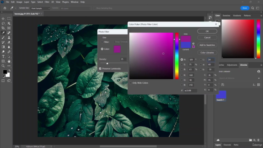Expand the library search options chevron
The height and width of the screenshot is (148, 263).
pos(259,78)
